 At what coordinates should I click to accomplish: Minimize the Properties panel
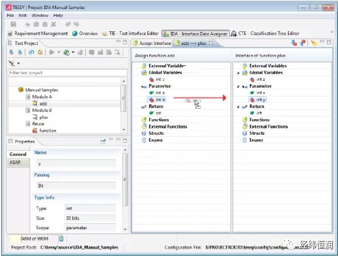(118, 140)
